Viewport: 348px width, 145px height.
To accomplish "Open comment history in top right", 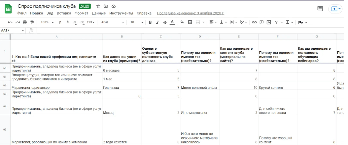I will tap(320, 9).
